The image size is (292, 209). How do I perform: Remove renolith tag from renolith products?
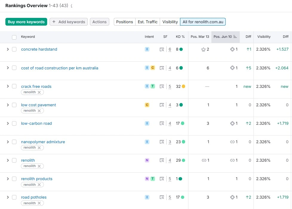pos(39,185)
